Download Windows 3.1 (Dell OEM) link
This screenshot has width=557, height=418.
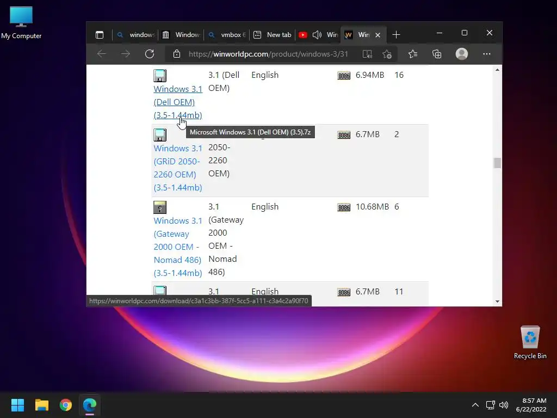(x=178, y=102)
